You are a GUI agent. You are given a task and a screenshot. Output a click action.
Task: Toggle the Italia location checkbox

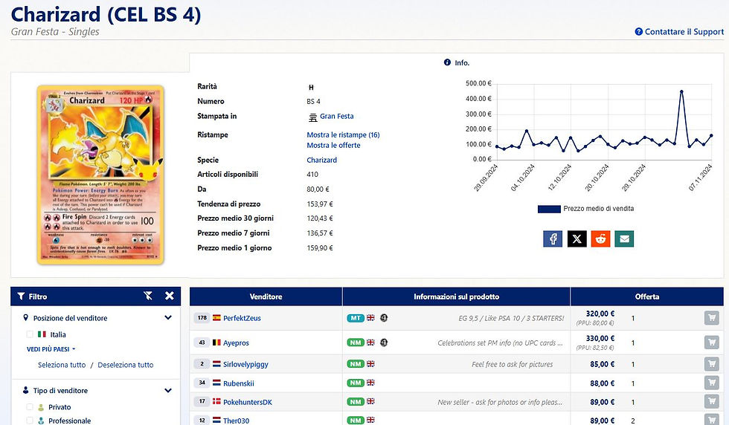tap(30, 334)
